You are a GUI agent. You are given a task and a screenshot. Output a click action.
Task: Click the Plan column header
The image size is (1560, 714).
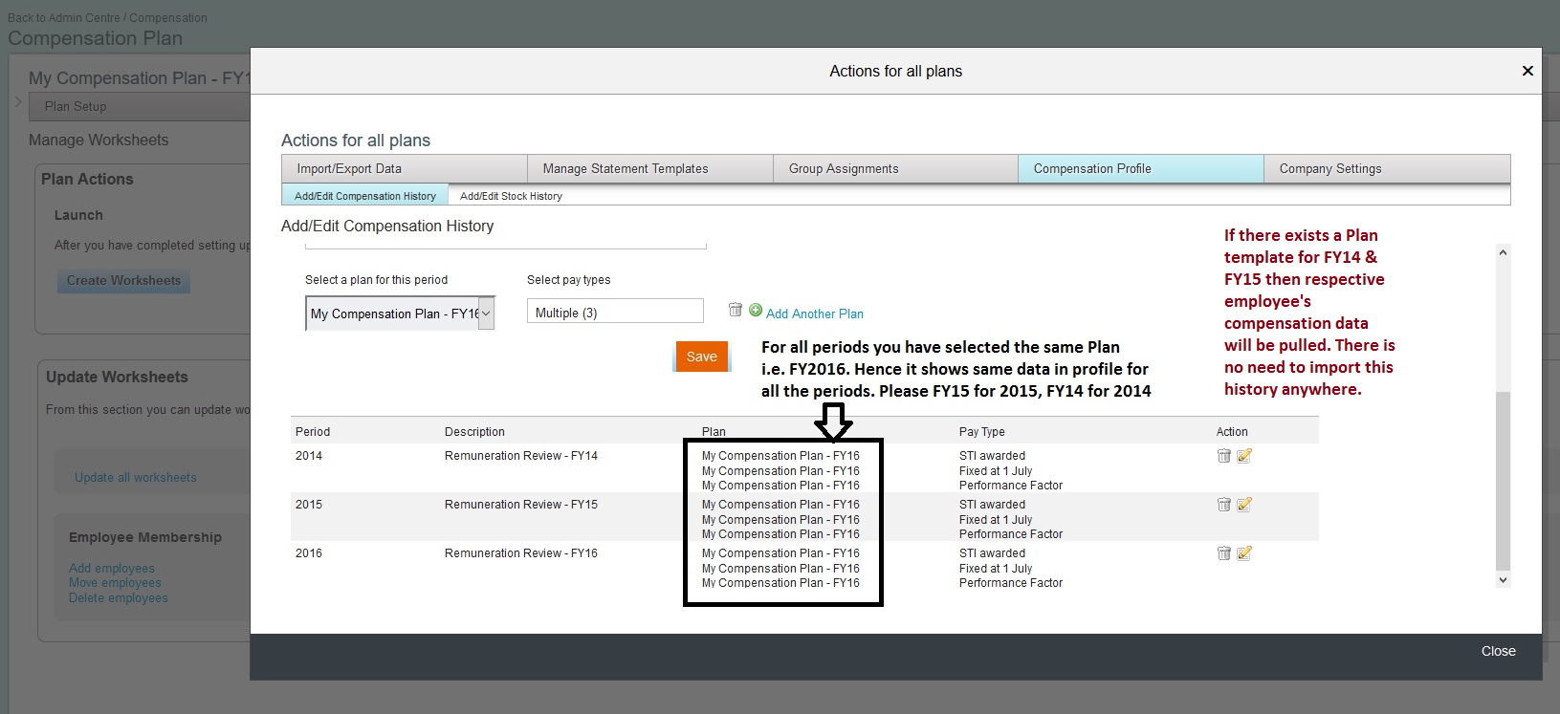[x=714, y=432]
